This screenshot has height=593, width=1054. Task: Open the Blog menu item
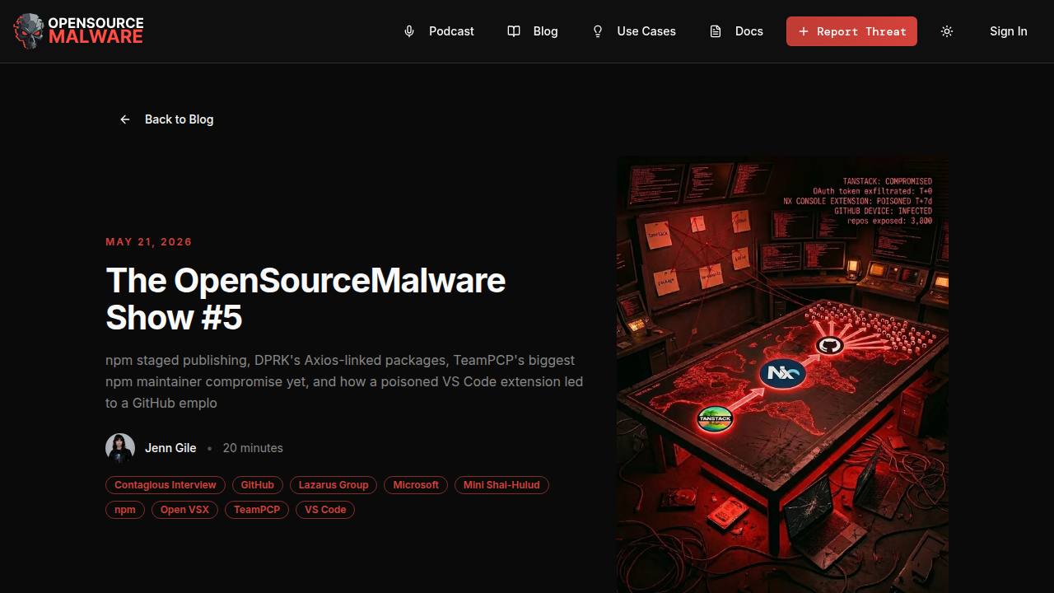(534, 31)
